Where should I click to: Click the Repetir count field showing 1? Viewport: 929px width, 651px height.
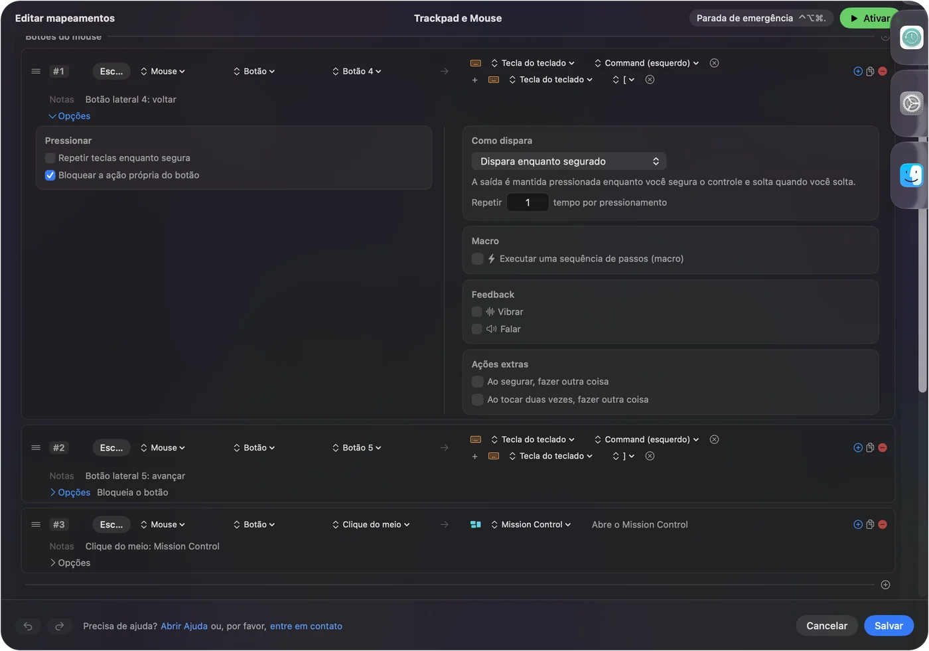(x=528, y=202)
